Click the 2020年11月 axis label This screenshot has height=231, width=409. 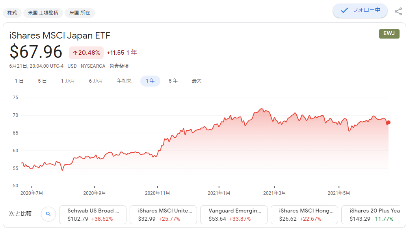point(158,193)
